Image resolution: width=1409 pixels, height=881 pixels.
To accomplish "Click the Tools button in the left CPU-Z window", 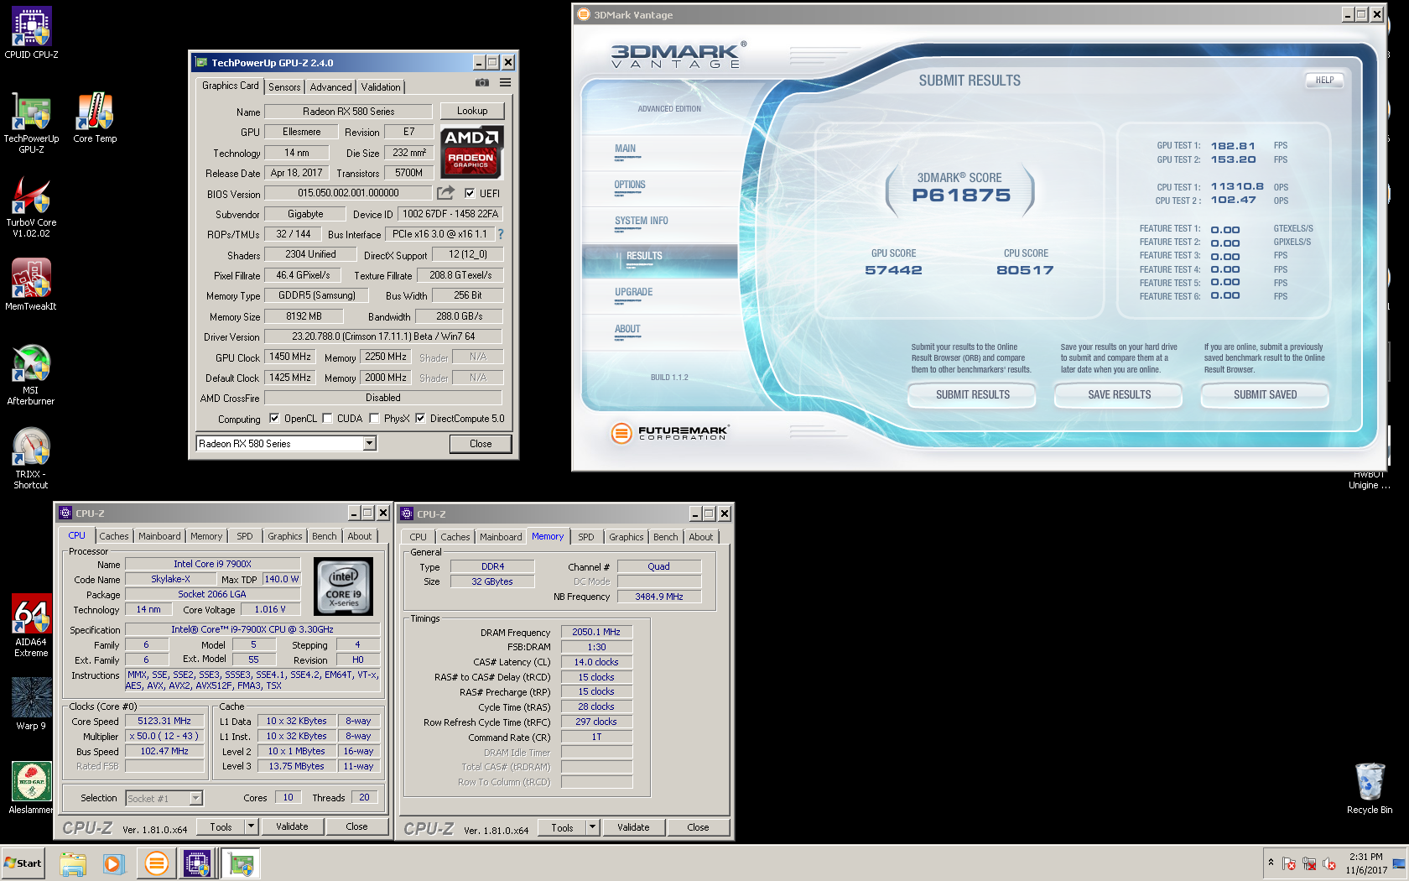I will pos(221,826).
